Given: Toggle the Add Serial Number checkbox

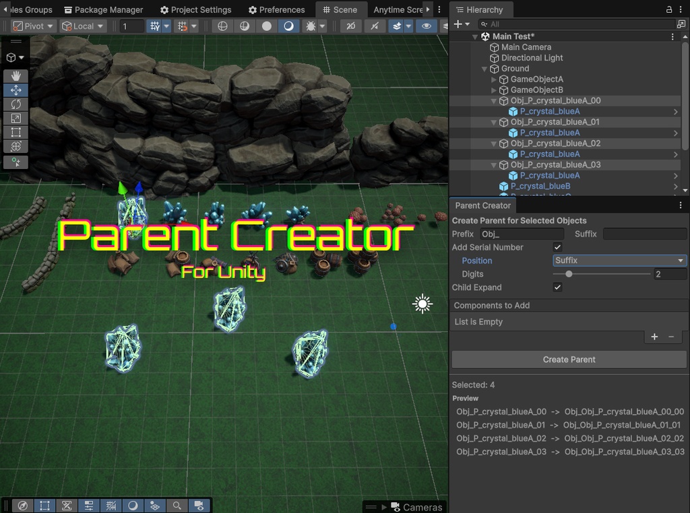Looking at the screenshot, I should (x=557, y=247).
